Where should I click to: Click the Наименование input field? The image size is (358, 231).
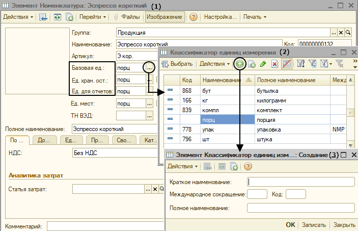click(199, 44)
